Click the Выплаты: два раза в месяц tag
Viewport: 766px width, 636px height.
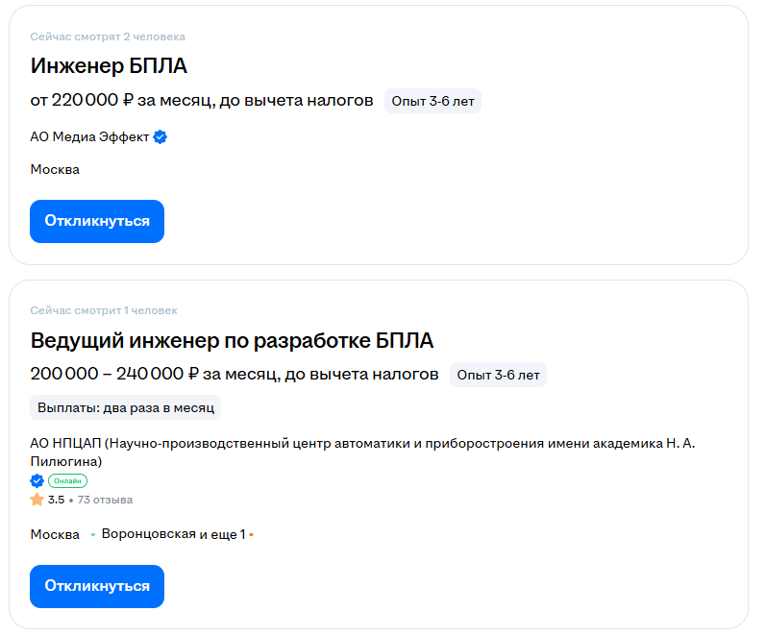tap(125, 407)
